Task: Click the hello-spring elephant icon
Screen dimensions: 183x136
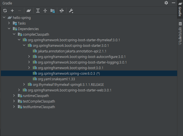Action: click(x=10, y=18)
